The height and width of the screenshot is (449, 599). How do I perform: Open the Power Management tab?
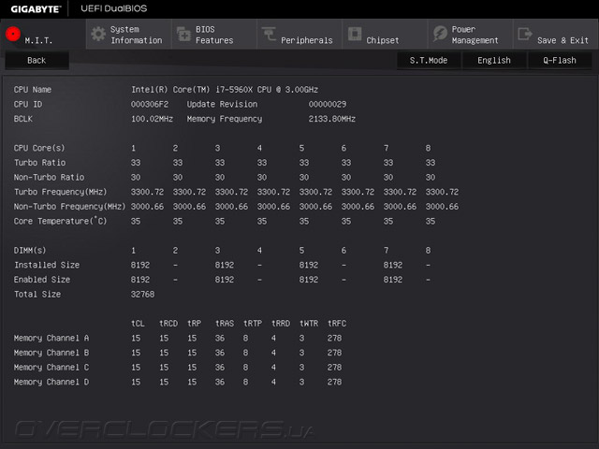pos(470,35)
